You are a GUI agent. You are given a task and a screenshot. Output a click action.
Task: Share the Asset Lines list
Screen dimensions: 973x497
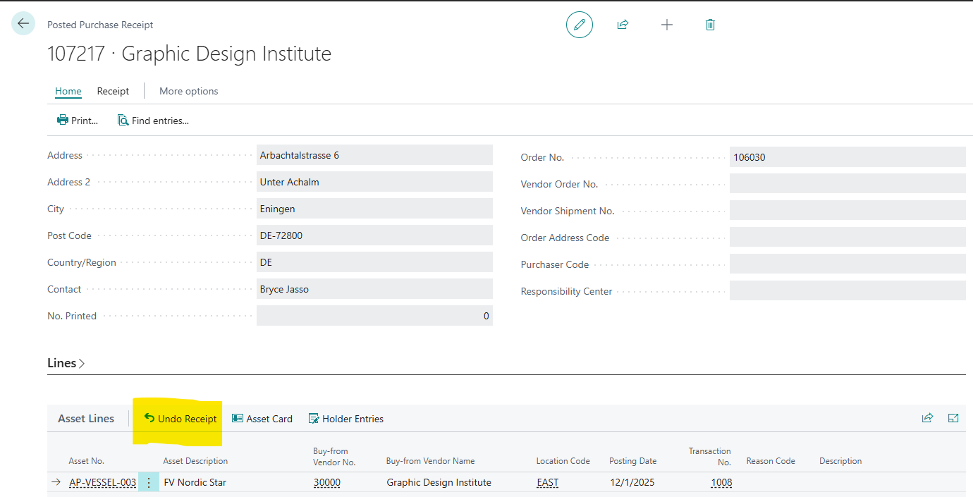pyautogui.click(x=927, y=418)
